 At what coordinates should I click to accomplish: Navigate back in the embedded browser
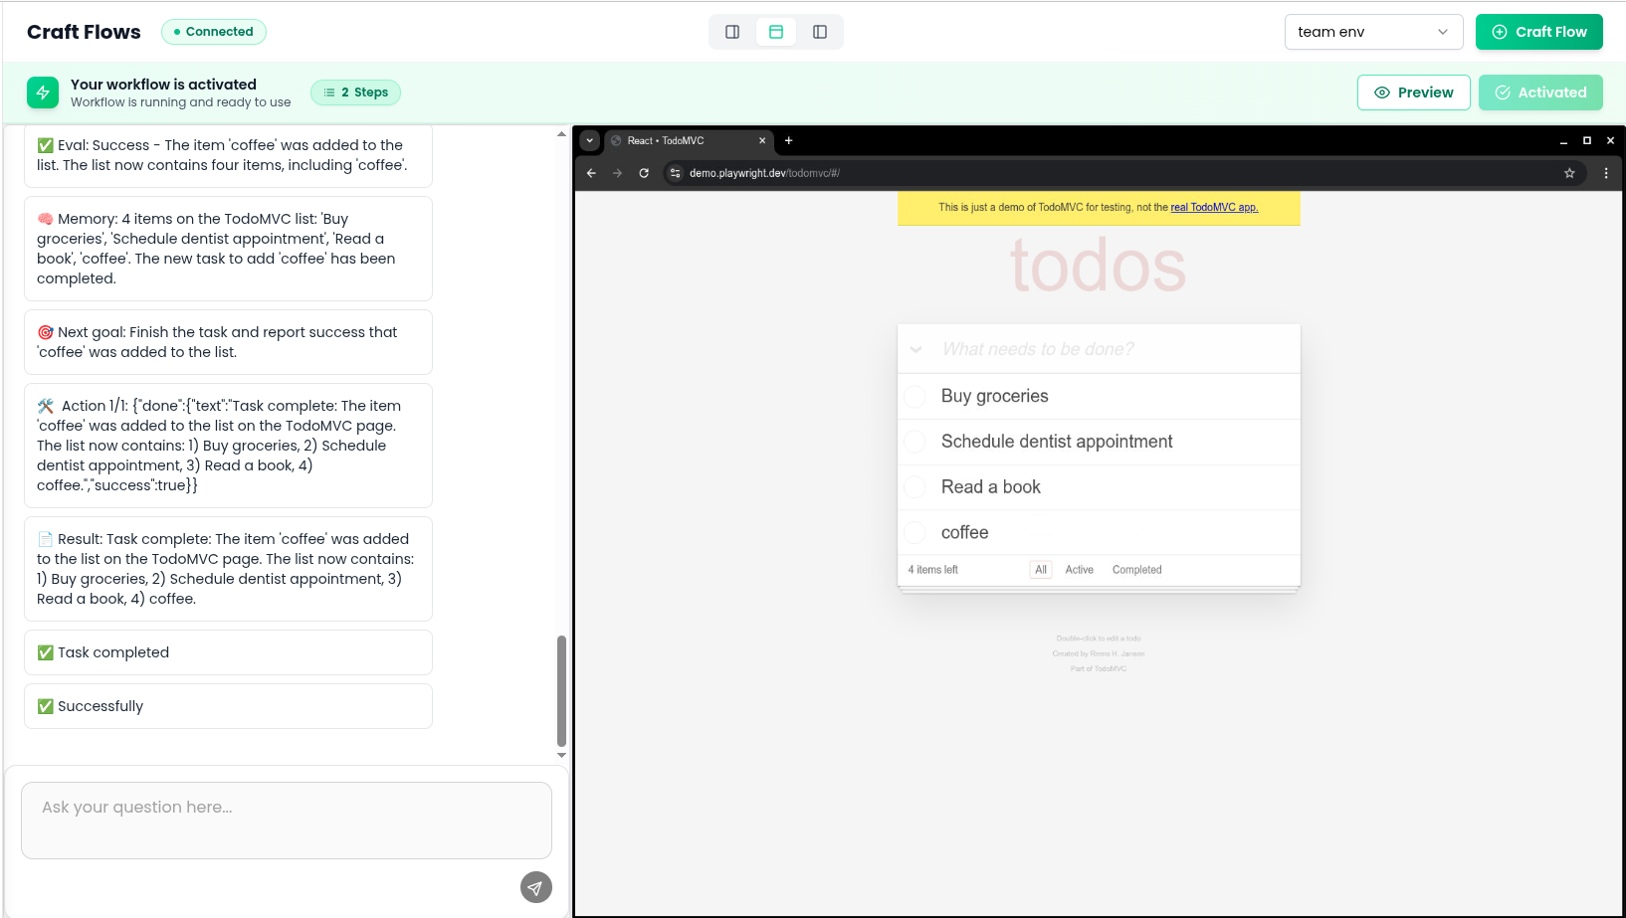click(x=591, y=172)
